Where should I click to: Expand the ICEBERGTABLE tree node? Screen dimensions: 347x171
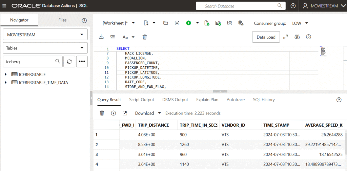coord(6,74)
